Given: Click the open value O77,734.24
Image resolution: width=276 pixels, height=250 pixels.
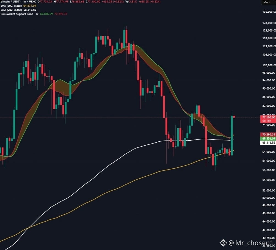Looking at the screenshot, I should click(45, 2).
